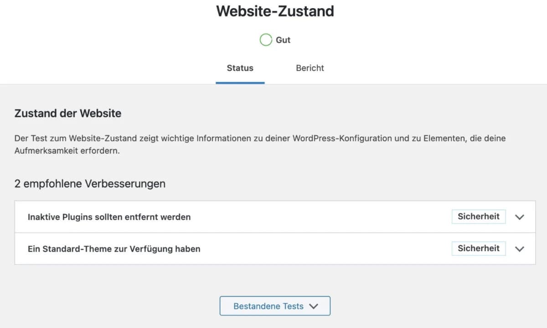The height and width of the screenshot is (328, 547).
Task: Click the 'Sicherheit' badge on the theme row
Action: [479, 248]
